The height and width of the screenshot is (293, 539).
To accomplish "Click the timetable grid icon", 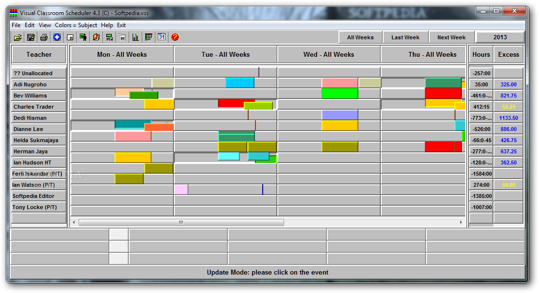I will tap(149, 37).
